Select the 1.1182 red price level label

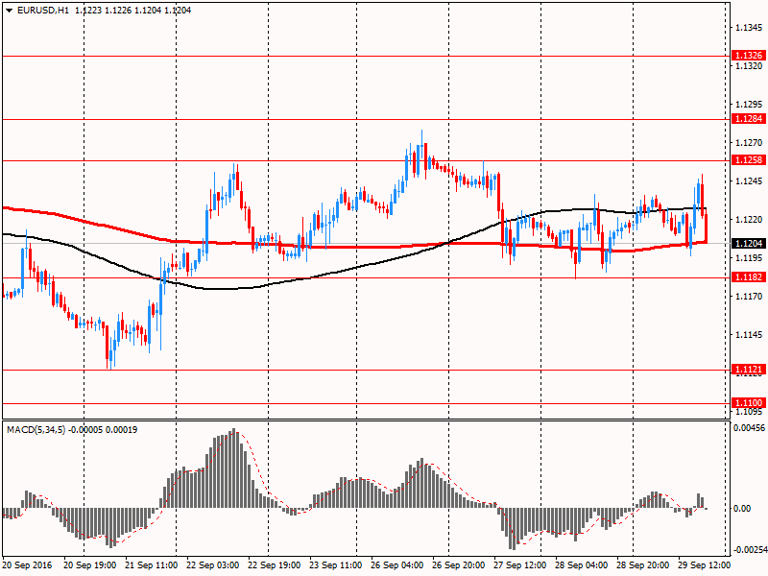(749, 277)
